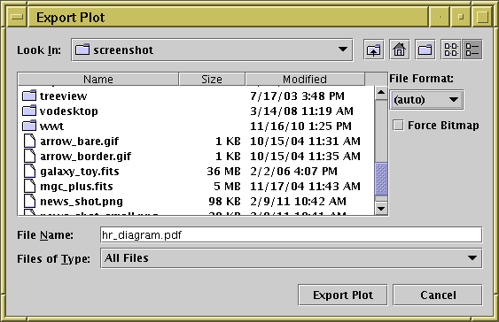Select the vodesktop folder name
The height and width of the screenshot is (322, 499).
click(69, 111)
